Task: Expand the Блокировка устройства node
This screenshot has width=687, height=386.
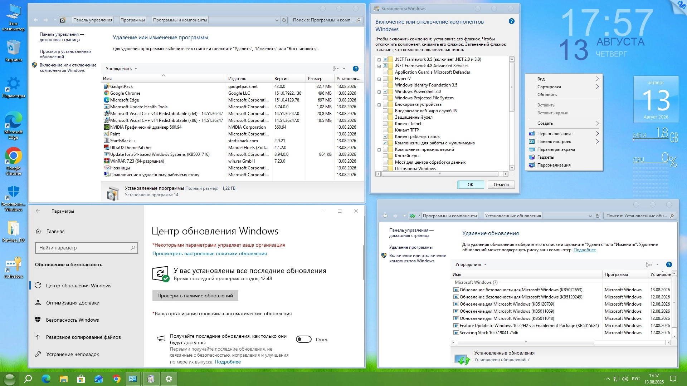Action: click(x=379, y=105)
